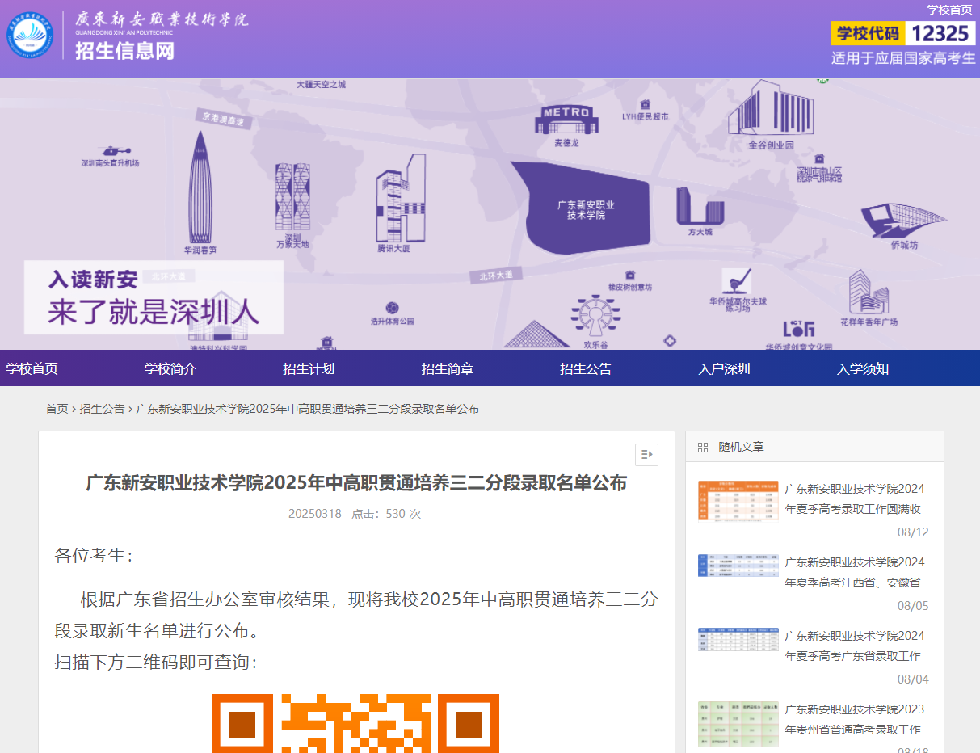Switch to the 招生简章 menu item
980x753 pixels.
(x=448, y=368)
